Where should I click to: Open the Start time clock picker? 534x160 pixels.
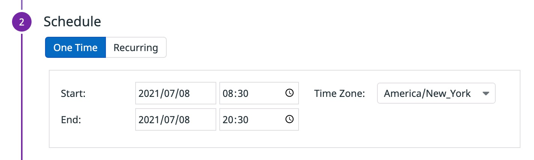[290, 93]
